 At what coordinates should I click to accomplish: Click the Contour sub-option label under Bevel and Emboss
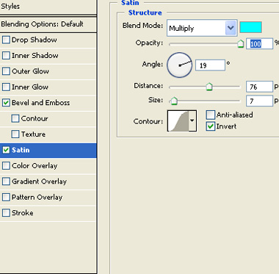pos(35,118)
